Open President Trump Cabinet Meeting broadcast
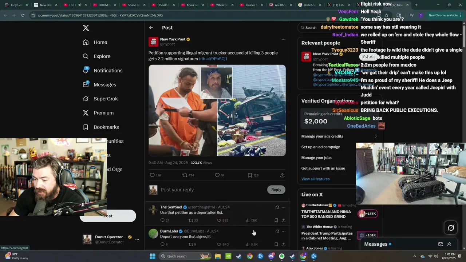The width and height of the screenshot is (466, 262). 327,236
